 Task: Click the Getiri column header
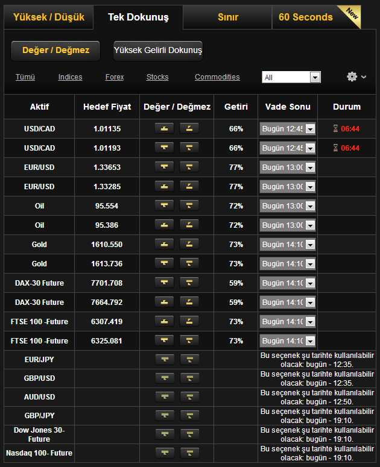[x=236, y=107]
